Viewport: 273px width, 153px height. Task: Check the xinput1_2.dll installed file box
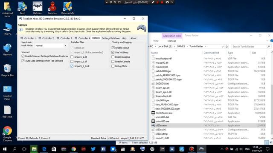pos(72,57)
